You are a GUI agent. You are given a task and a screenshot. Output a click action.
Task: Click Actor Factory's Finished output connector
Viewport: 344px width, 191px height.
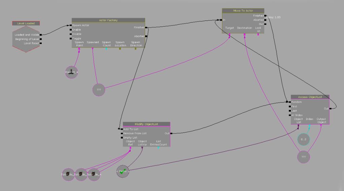(146, 28)
